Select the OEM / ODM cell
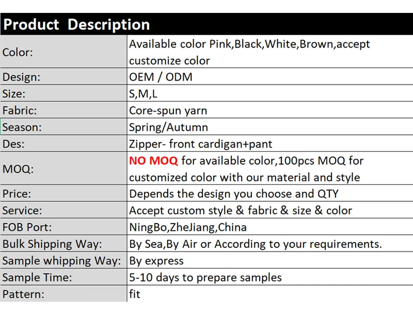The width and height of the screenshot is (413, 310). [269, 77]
